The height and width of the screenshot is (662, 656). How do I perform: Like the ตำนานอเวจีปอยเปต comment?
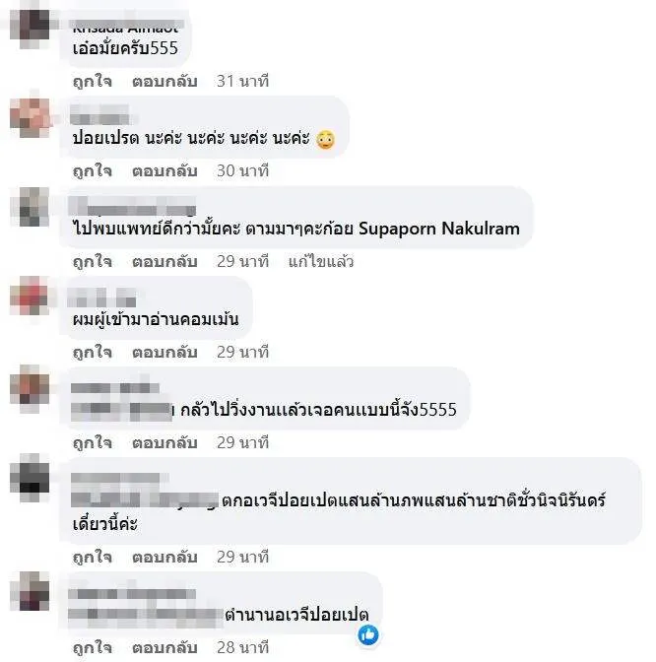(92, 647)
